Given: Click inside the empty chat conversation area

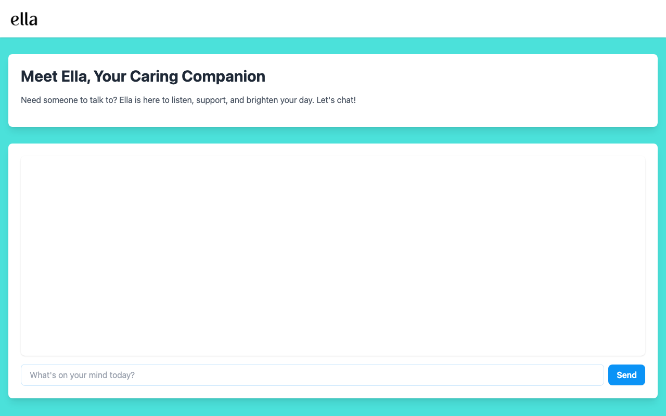Looking at the screenshot, I should pyautogui.click(x=333, y=256).
